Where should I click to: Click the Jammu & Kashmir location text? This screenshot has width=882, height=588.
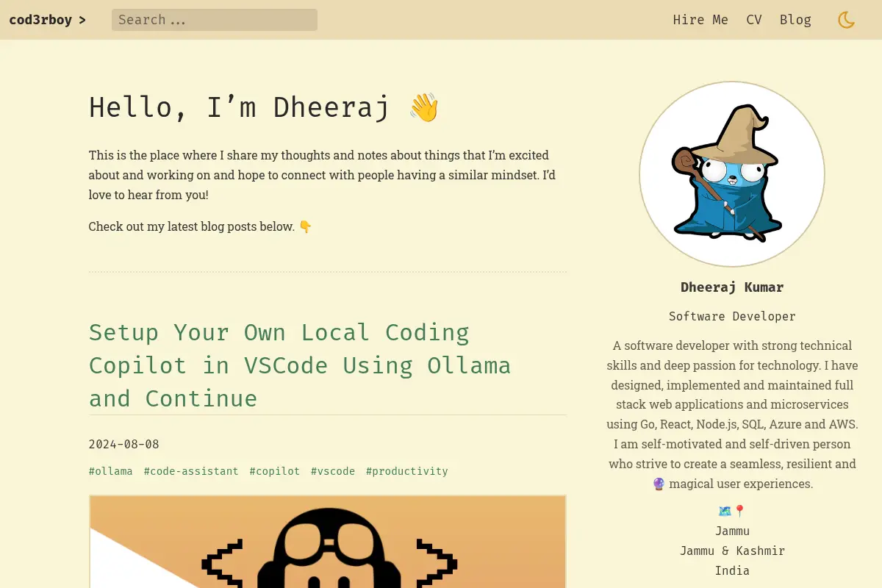click(x=732, y=551)
